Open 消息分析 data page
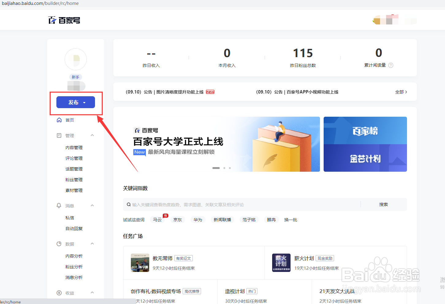445x304 pixels. tap(74, 277)
